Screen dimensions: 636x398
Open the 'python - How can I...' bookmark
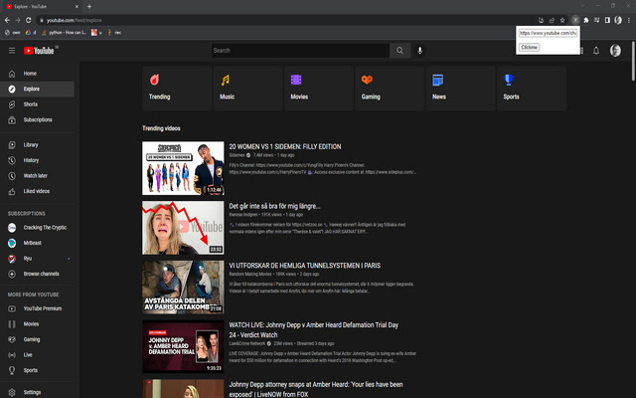pyautogui.click(x=64, y=33)
